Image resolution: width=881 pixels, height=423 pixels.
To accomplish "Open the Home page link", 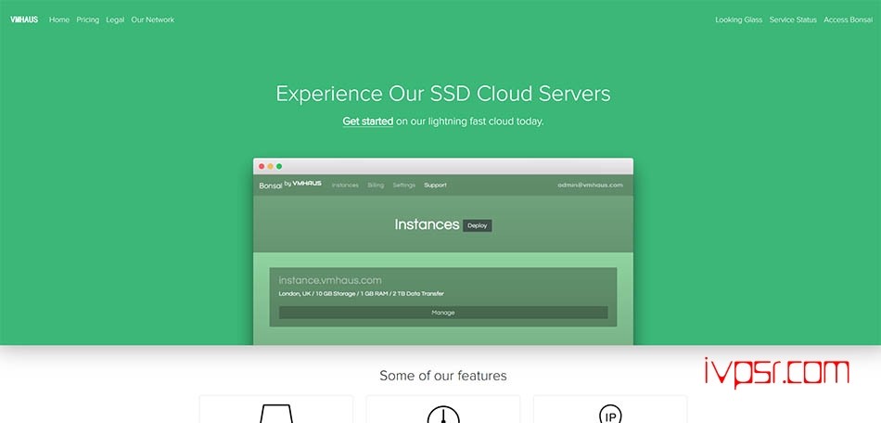I will pos(59,19).
